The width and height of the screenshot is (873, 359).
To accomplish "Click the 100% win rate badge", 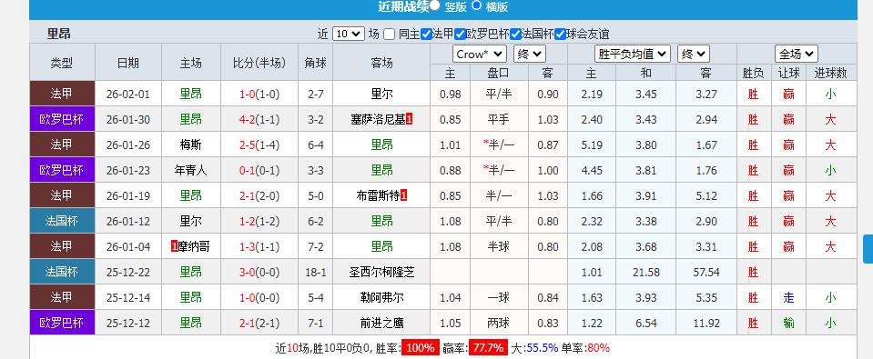I will [x=421, y=348].
